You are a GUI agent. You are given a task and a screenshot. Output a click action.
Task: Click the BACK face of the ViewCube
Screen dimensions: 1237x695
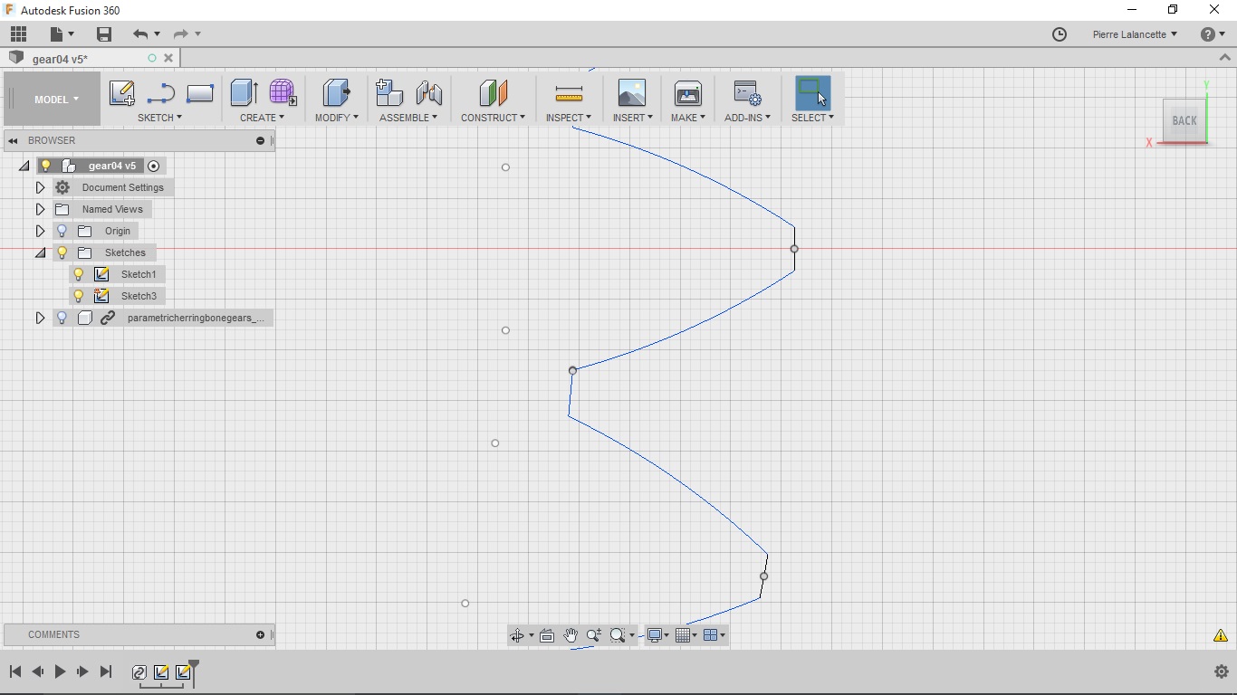coord(1184,120)
